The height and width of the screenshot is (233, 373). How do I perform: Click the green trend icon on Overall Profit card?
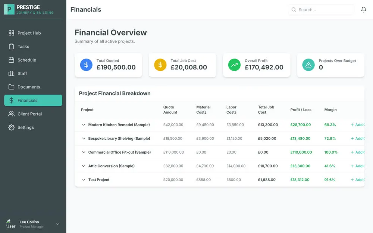(x=234, y=64)
